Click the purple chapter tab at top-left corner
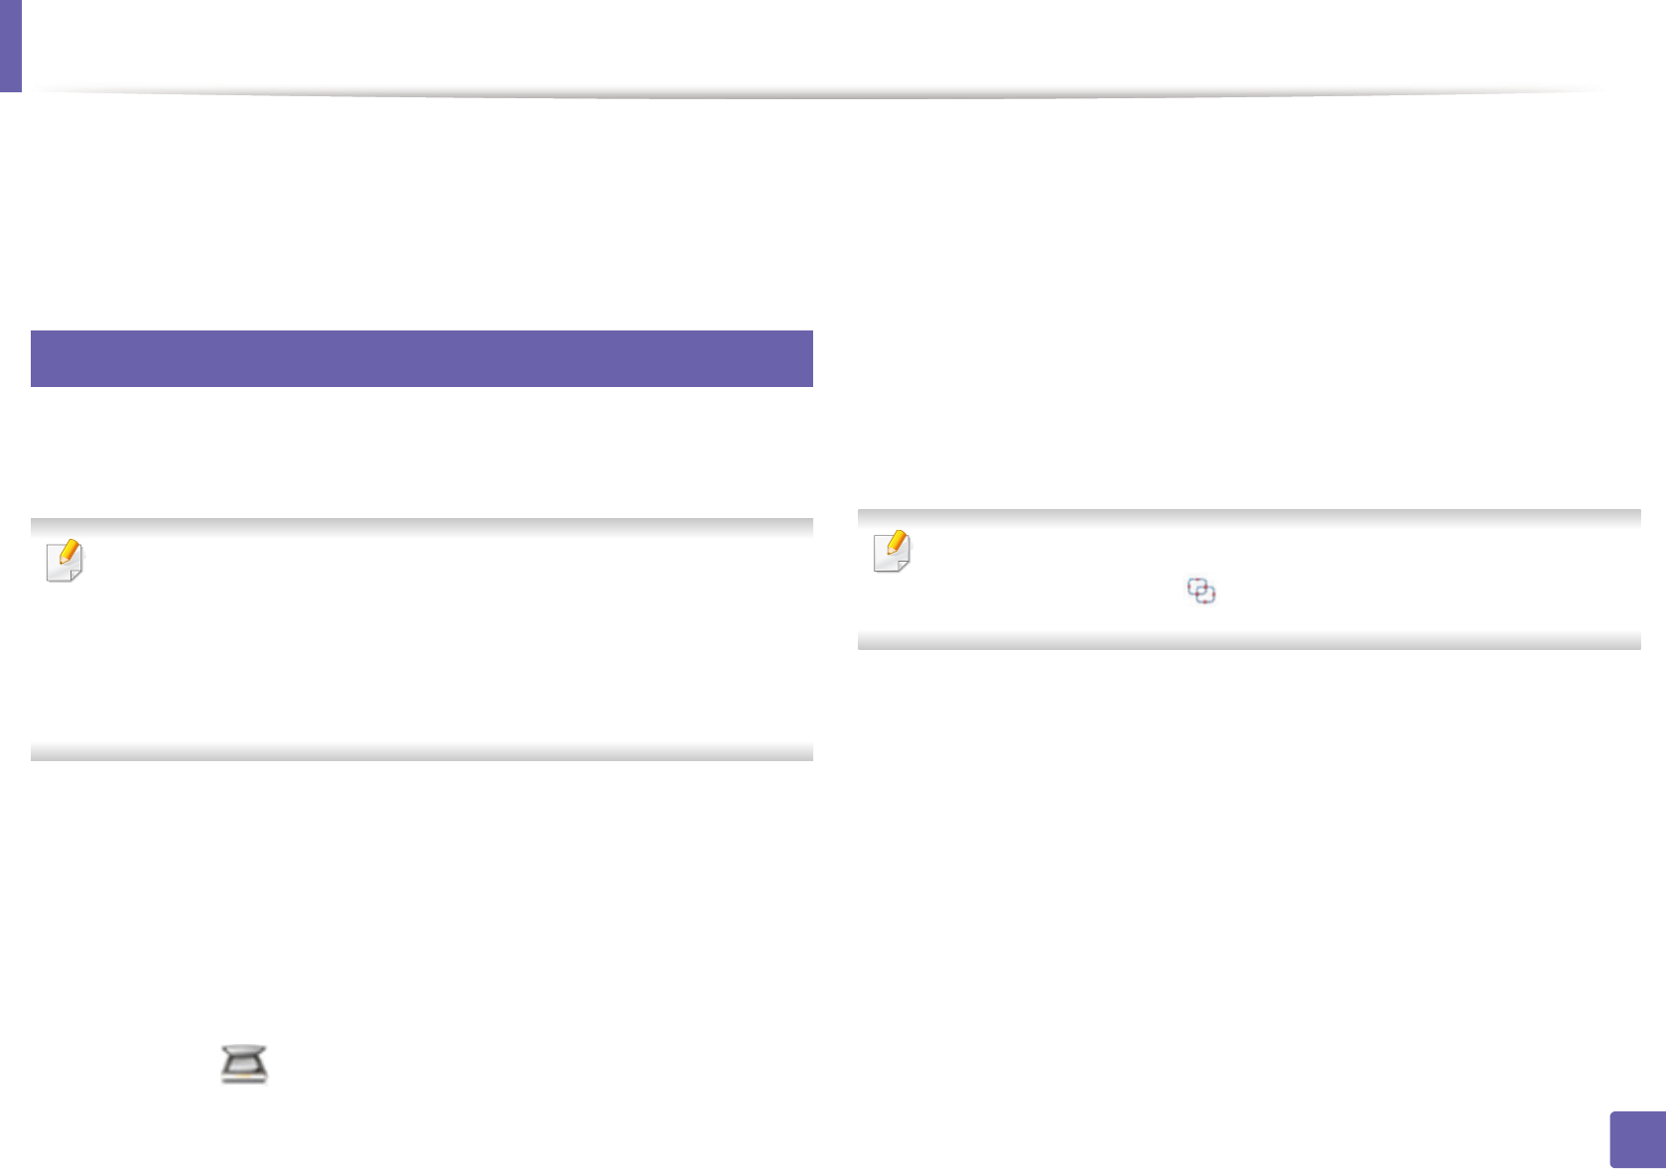The height and width of the screenshot is (1169, 1666). (10, 45)
